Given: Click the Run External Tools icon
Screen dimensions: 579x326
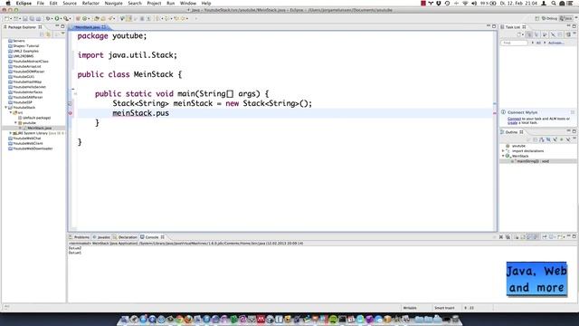Looking at the screenshot, I should [x=66, y=18].
